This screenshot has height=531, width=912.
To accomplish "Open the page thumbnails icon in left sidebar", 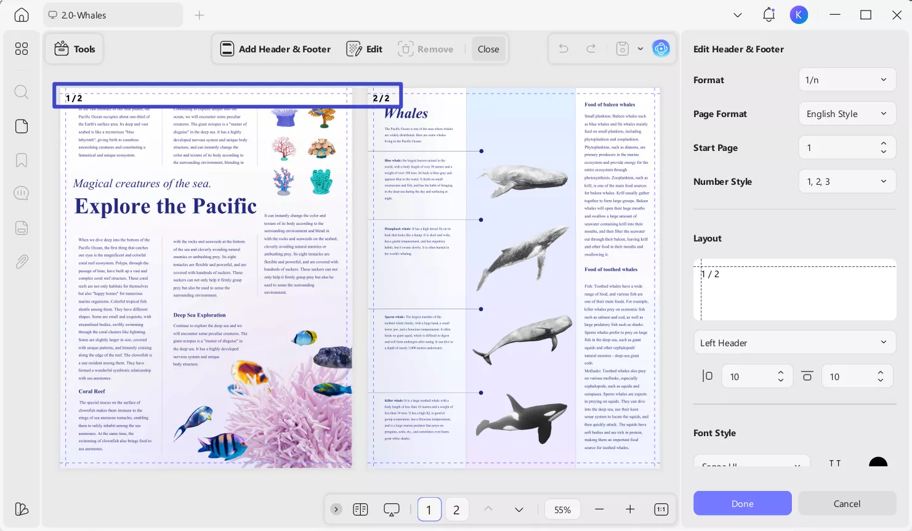I will click(22, 126).
